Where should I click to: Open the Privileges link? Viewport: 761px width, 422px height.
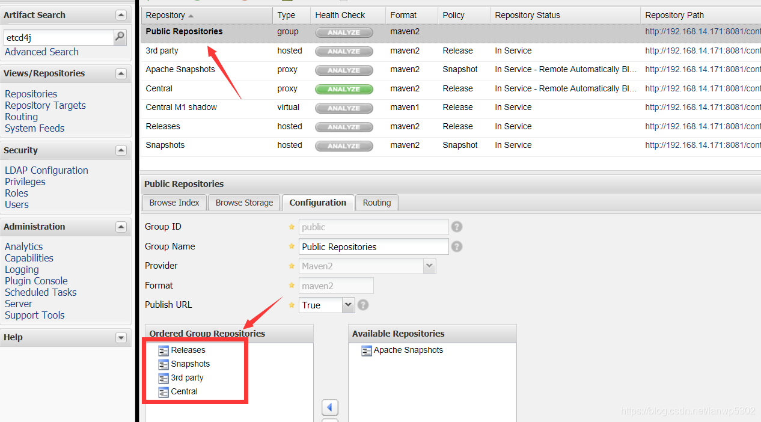25,182
